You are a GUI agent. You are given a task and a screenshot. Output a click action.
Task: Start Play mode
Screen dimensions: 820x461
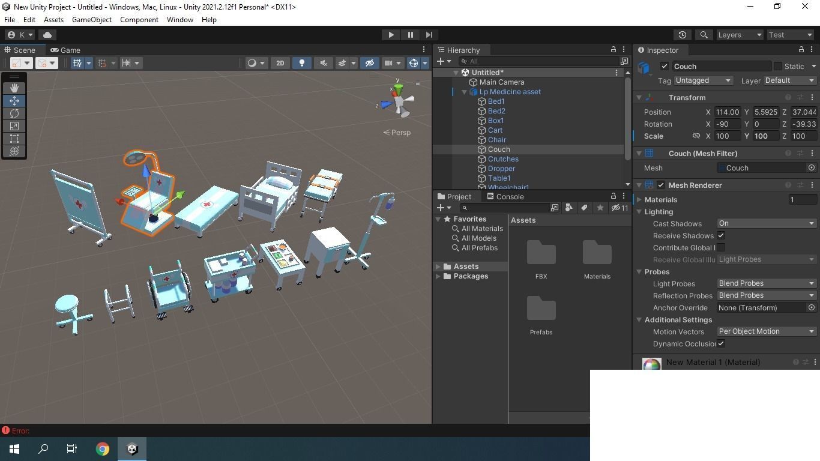[x=391, y=35]
